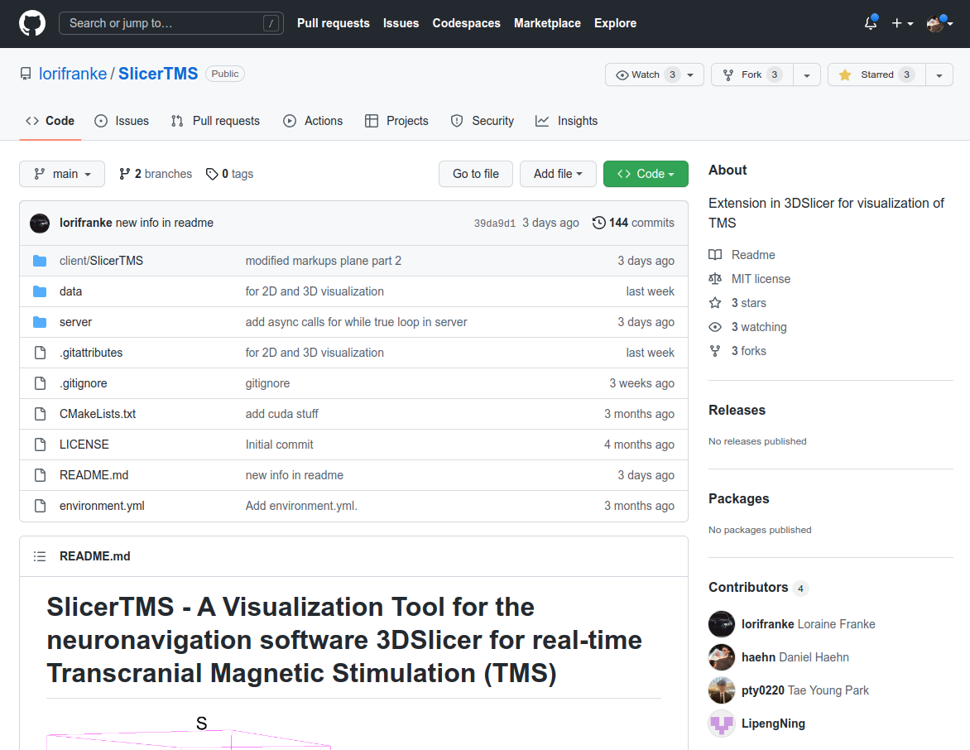
Task: Open Explore in top navigation
Action: (x=615, y=23)
